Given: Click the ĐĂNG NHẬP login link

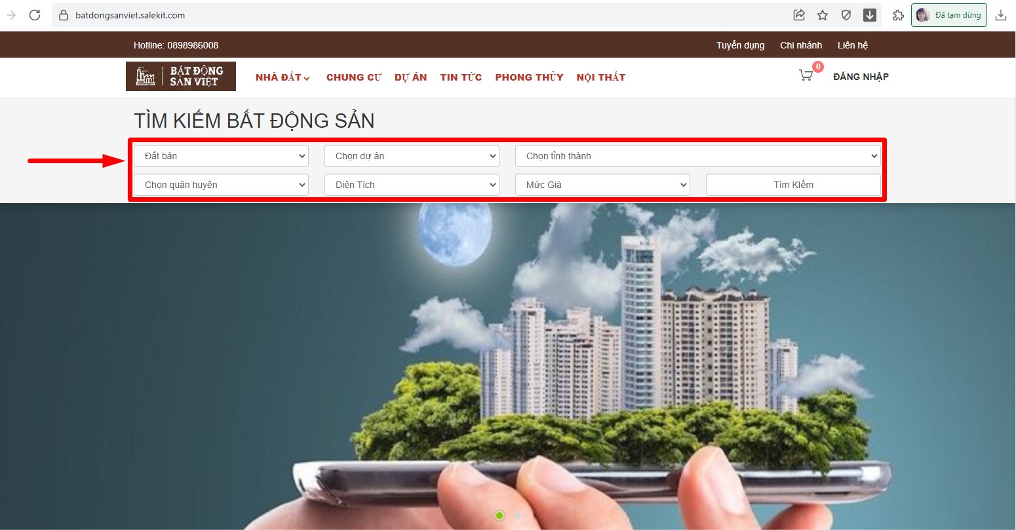Looking at the screenshot, I should (x=861, y=77).
